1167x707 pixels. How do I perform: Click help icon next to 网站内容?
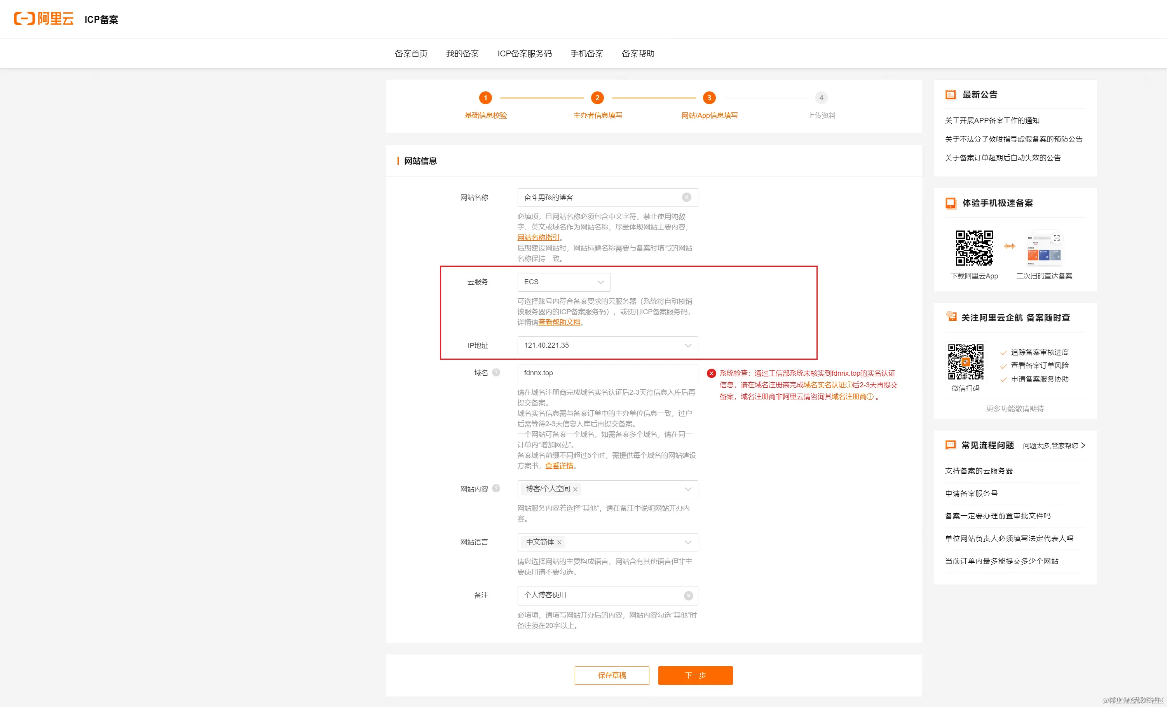click(496, 488)
